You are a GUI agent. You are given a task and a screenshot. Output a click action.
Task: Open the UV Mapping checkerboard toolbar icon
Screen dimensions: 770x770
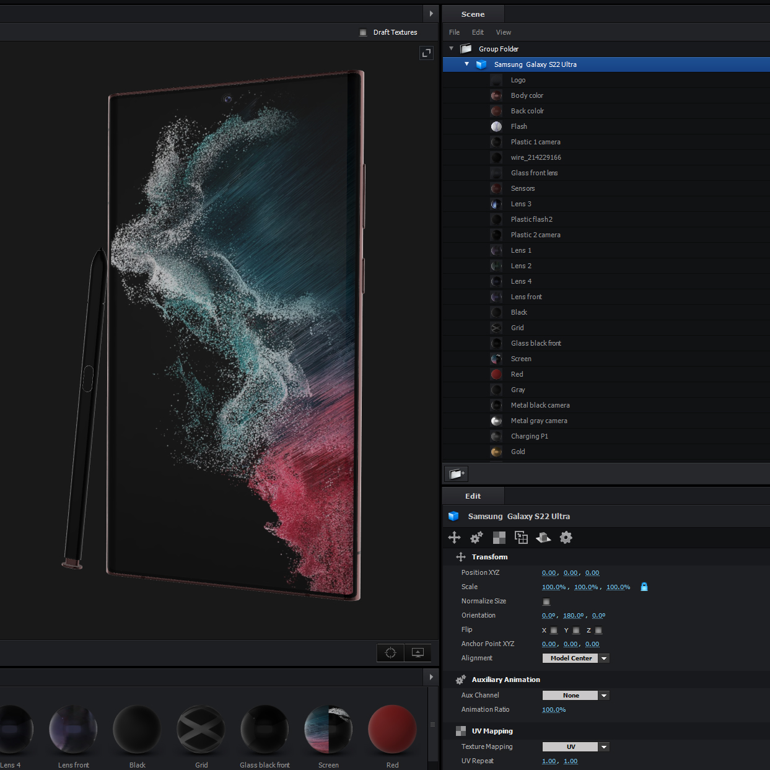(x=499, y=538)
